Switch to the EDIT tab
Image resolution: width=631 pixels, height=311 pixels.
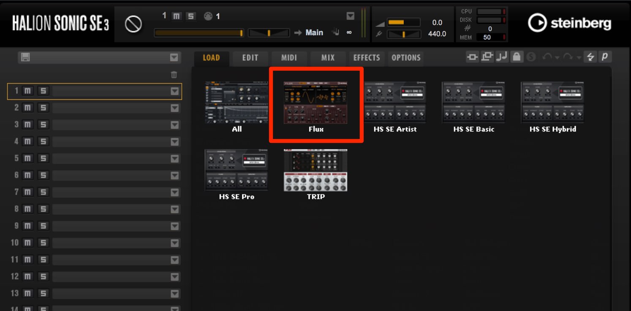(x=250, y=58)
